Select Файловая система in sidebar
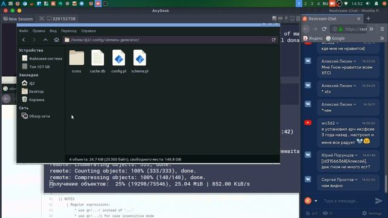The height and width of the screenshot is (218, 388). 42,59
